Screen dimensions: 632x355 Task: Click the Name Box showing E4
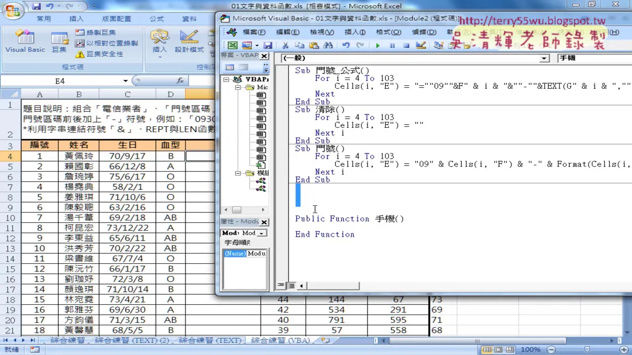(x=60, y=81)
